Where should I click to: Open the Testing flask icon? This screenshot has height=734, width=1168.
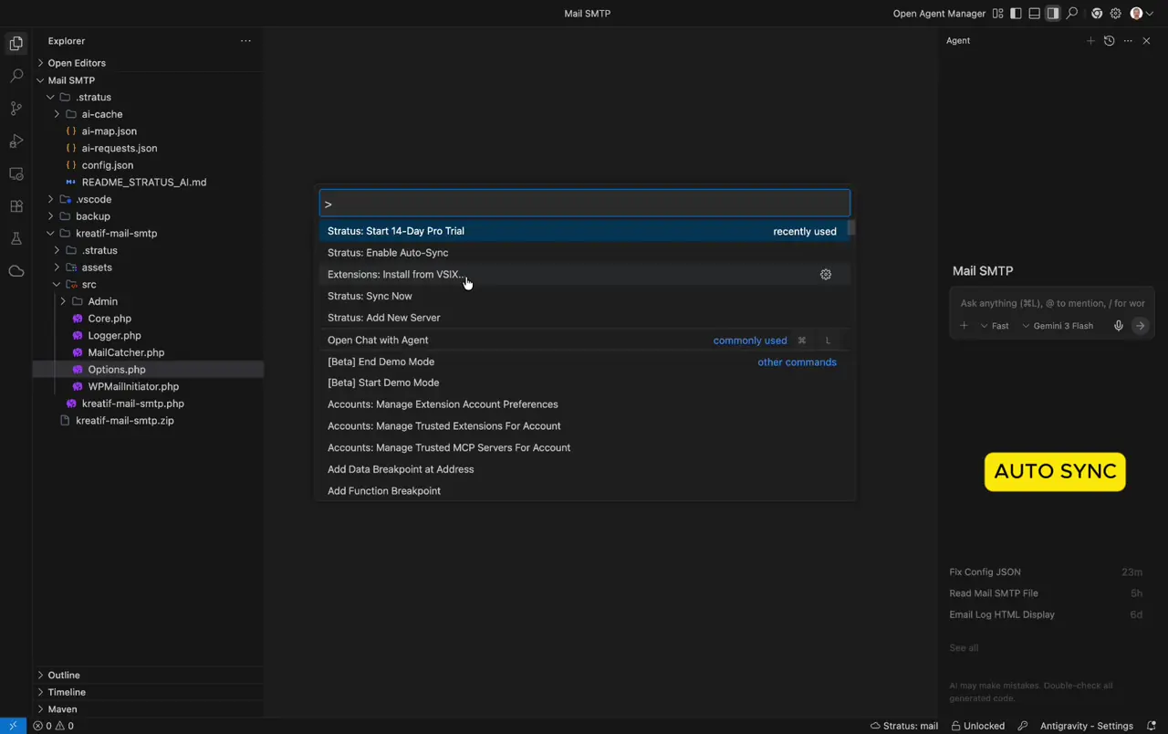point(16,239)
